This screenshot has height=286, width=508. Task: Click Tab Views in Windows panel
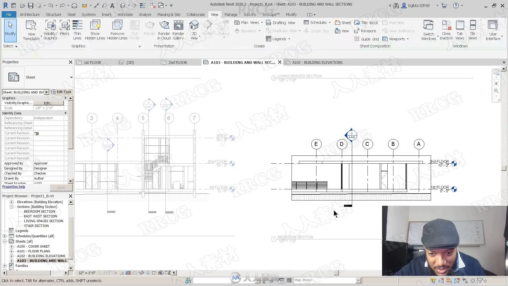[460, 30]
